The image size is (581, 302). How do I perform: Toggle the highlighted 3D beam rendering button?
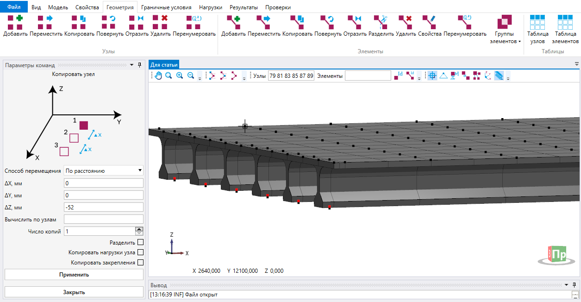(x=499, y=76)
